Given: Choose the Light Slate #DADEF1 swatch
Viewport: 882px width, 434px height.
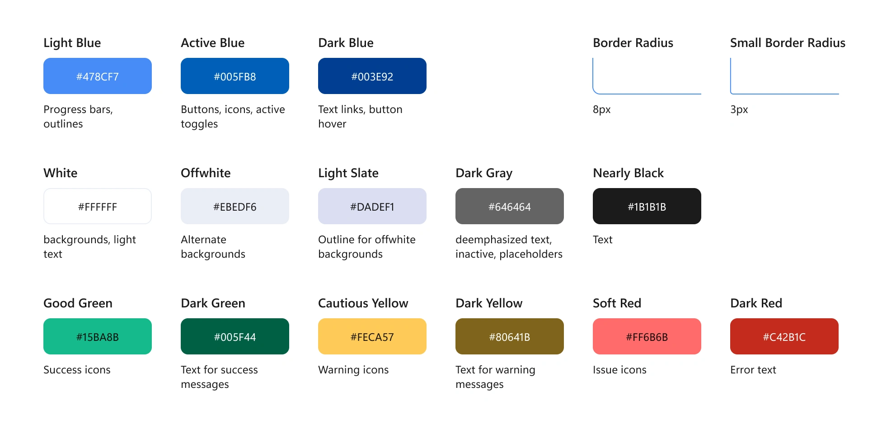Looking at the screenshot, I should point(372,206).
